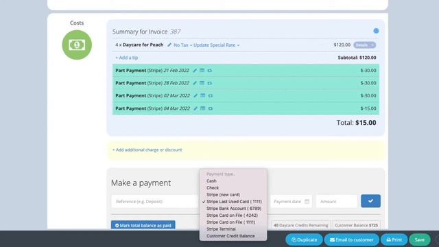The width and height of the screenshot is (439, 247).
Task: Choose Stripe Card on File (1111)
Action: (230, 222)
